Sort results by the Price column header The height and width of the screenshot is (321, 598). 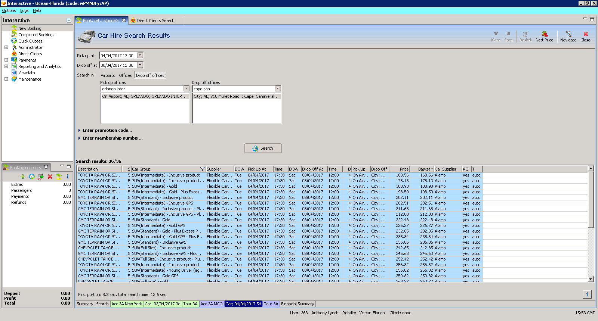(x=399, y=169)
